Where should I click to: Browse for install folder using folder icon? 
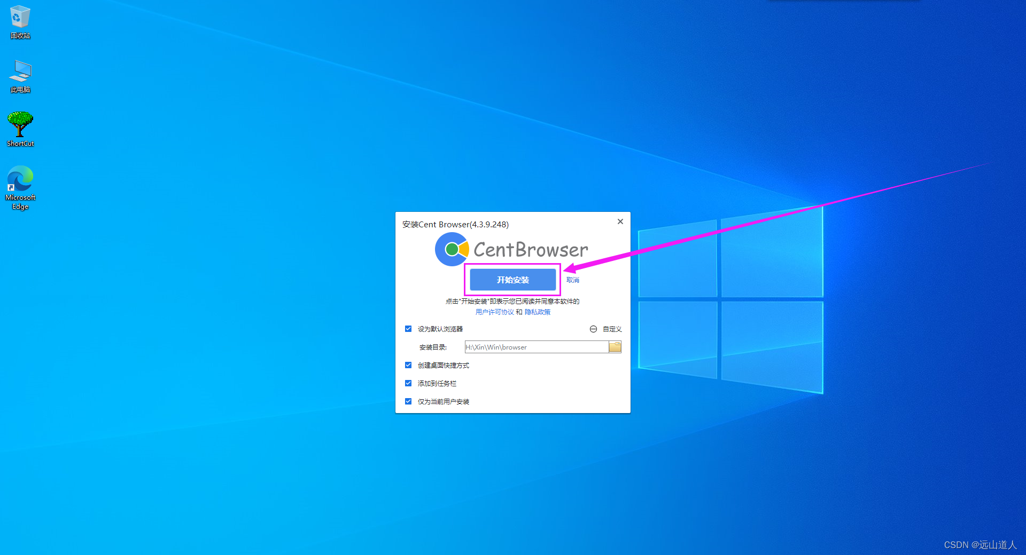pyautogui.click(x=615, y=347)
